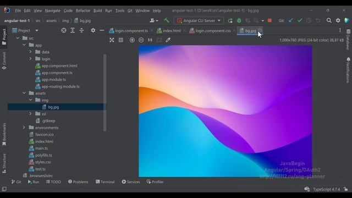Open the Angular CLI Server configuration dropdown
Image resolution: width=352 pixels, height=198 pixels.
pyautogui.click(x=199, y=21)
